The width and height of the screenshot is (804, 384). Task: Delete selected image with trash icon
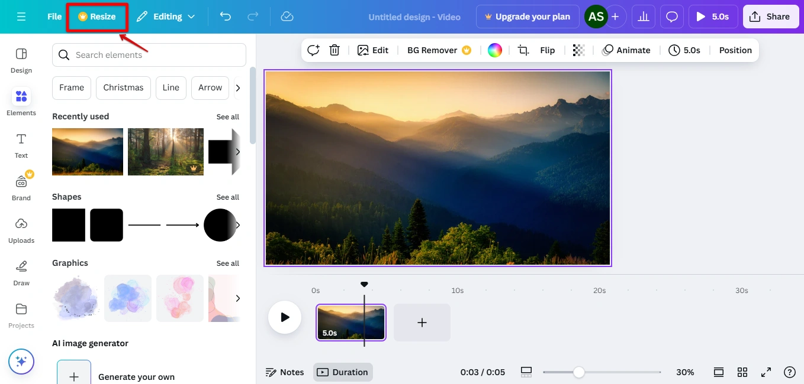[x=335, y=50]
